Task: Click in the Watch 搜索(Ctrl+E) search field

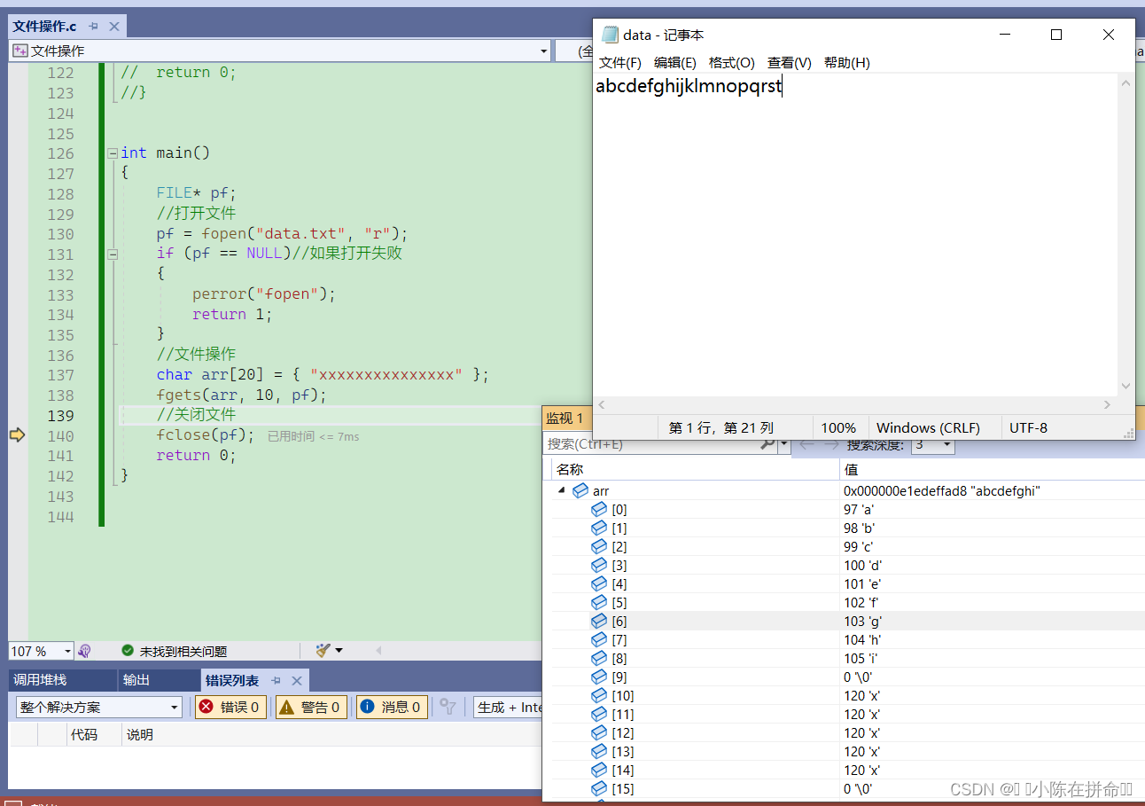Action: coord(651,444)
